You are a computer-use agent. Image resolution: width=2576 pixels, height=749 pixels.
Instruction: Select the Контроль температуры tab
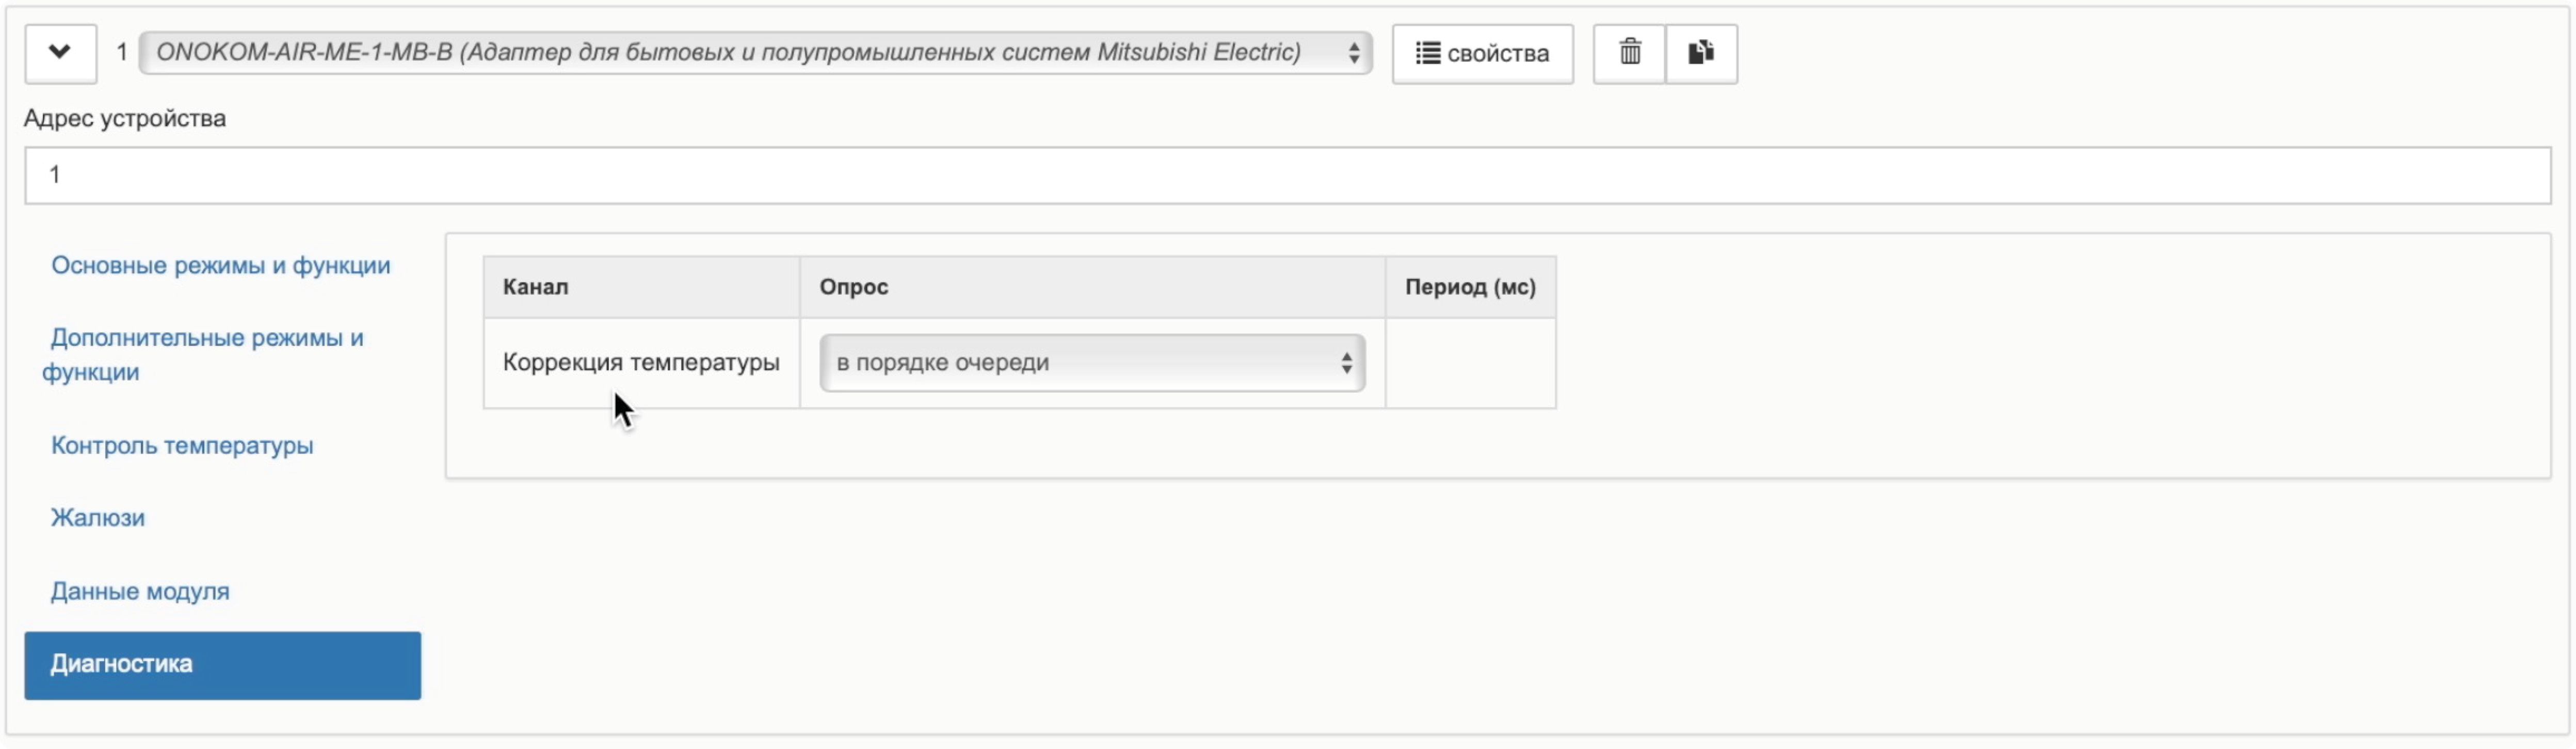click(x=182, y=446)
